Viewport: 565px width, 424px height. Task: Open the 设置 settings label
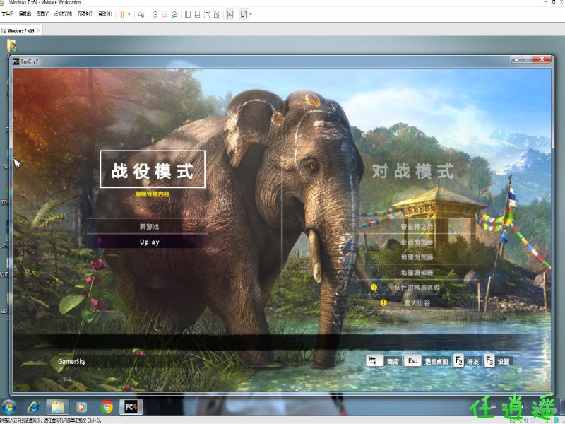(x=504, y=362)
